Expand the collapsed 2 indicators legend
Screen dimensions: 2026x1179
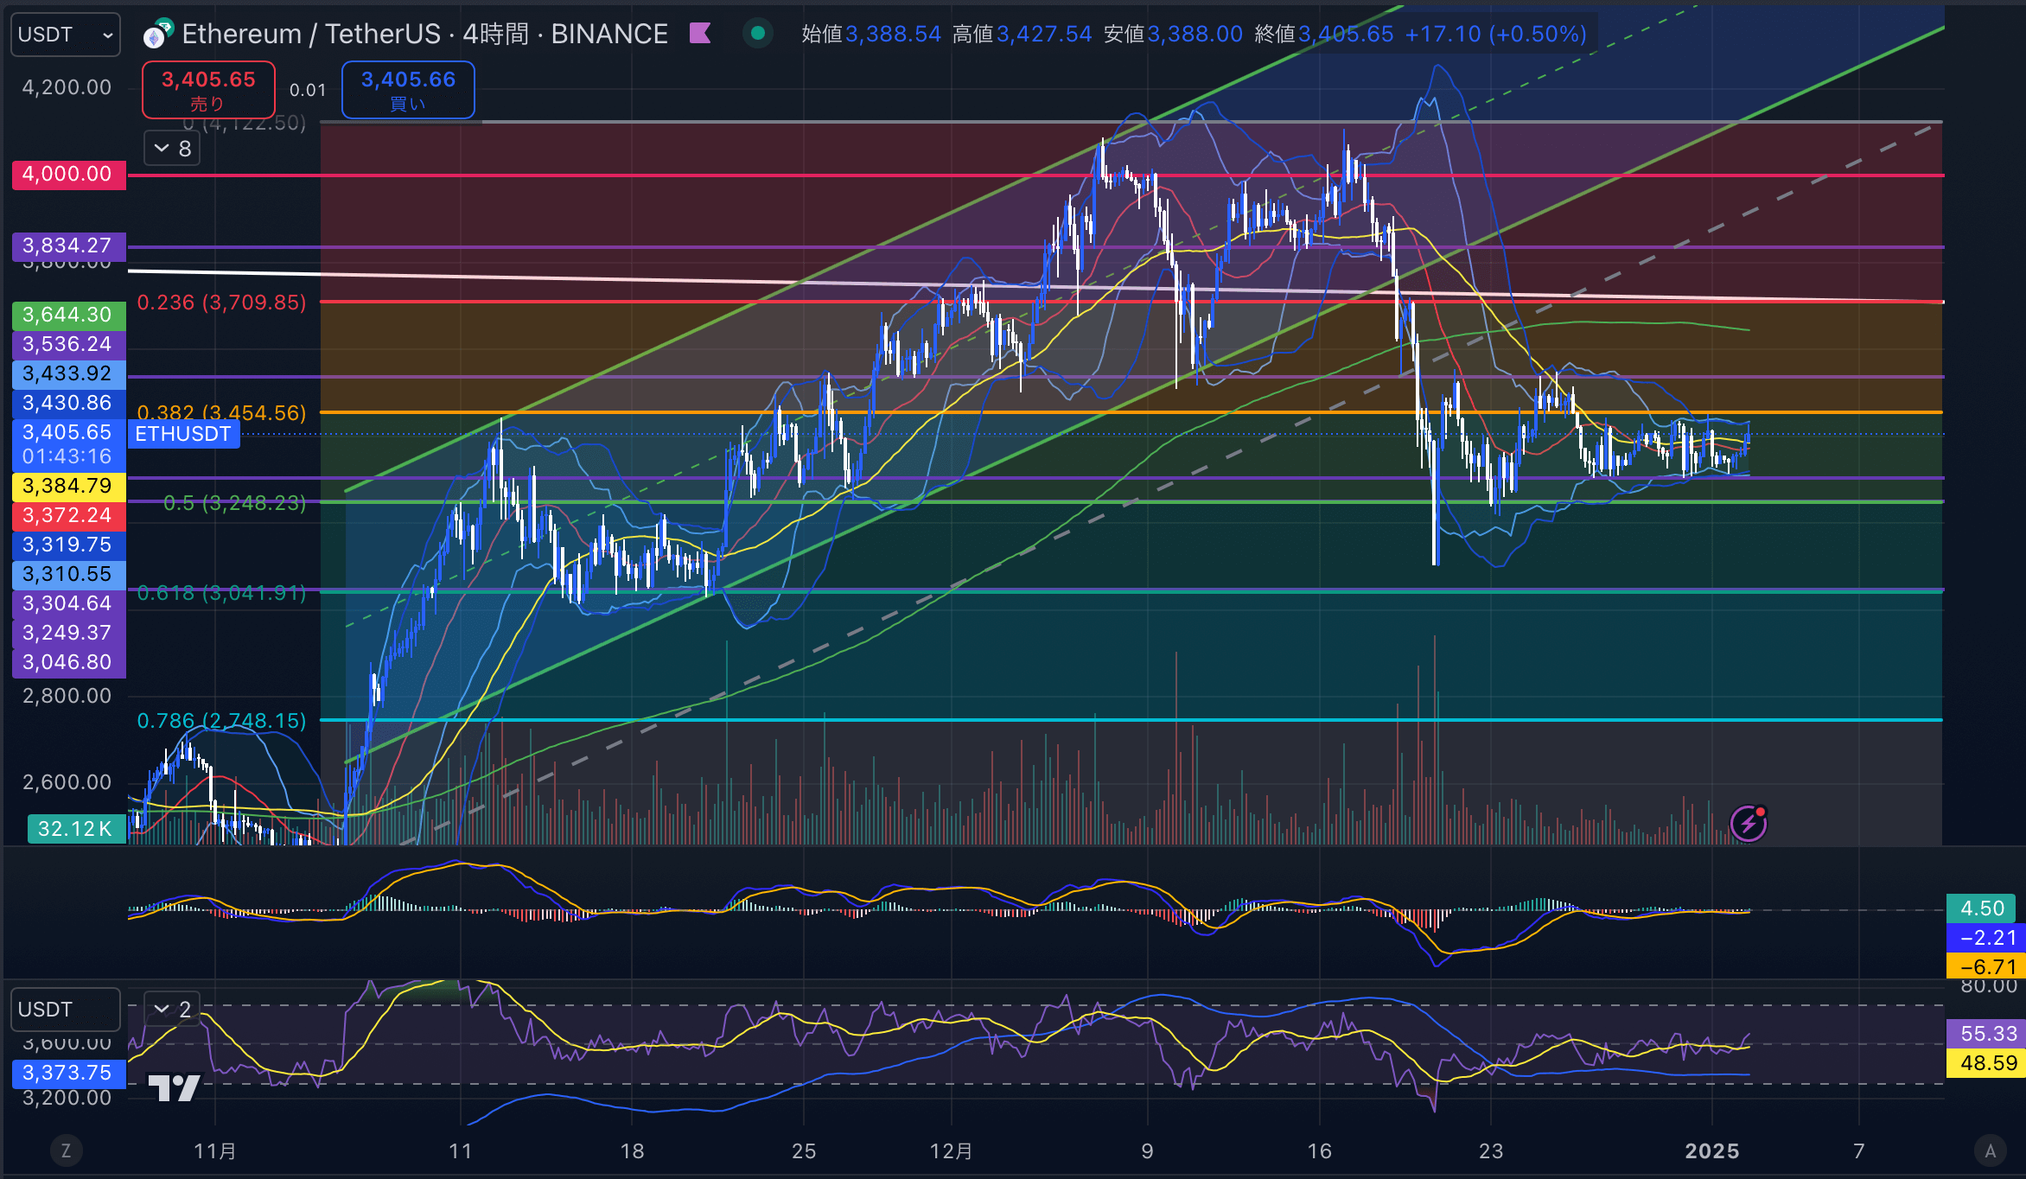pyautogui.click(x=172, y=1009)
